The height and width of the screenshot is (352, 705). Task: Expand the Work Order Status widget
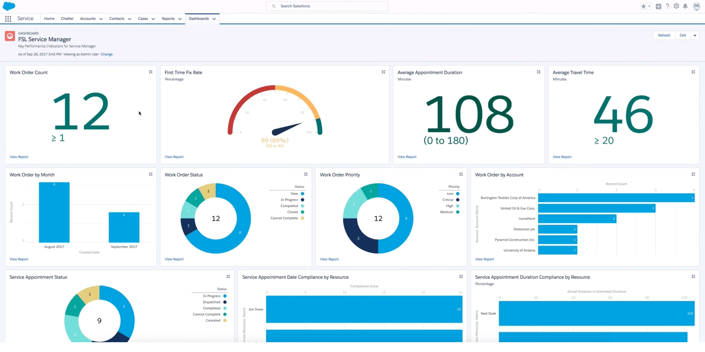point(306,174)
